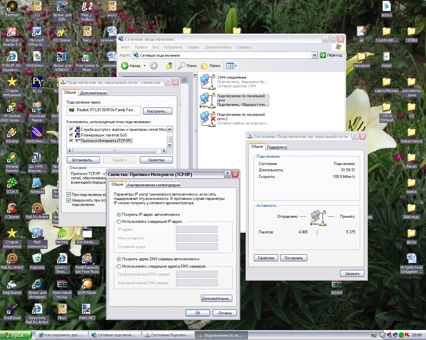Screen dimensions: 426x340
Task: Switch to Альтернативная конфигурация tab
Action: 153,185
